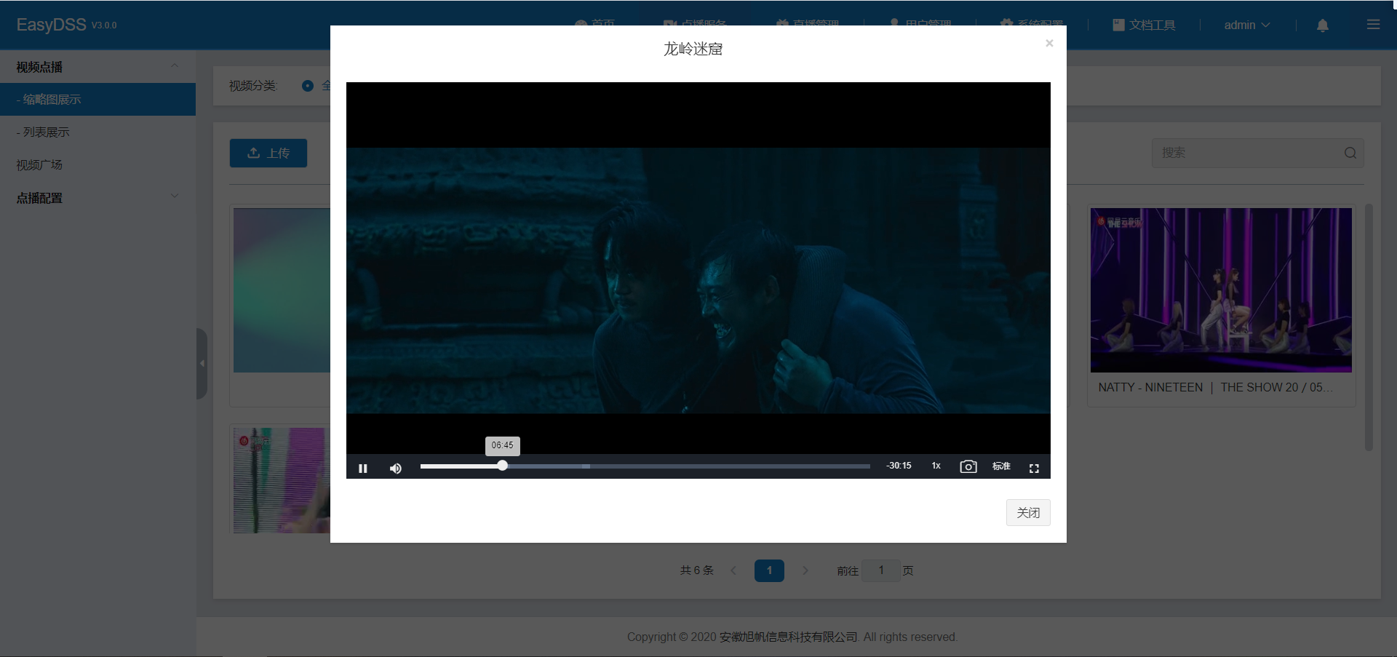Viewport: 1397px width, 657px height.
Task: Open the 标准 quality selector
Action: (x=1001, y=466)
